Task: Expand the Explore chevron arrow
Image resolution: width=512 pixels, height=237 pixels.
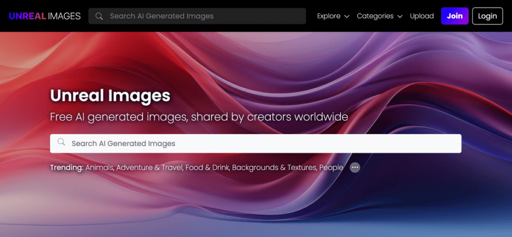Action: (347, 16)
